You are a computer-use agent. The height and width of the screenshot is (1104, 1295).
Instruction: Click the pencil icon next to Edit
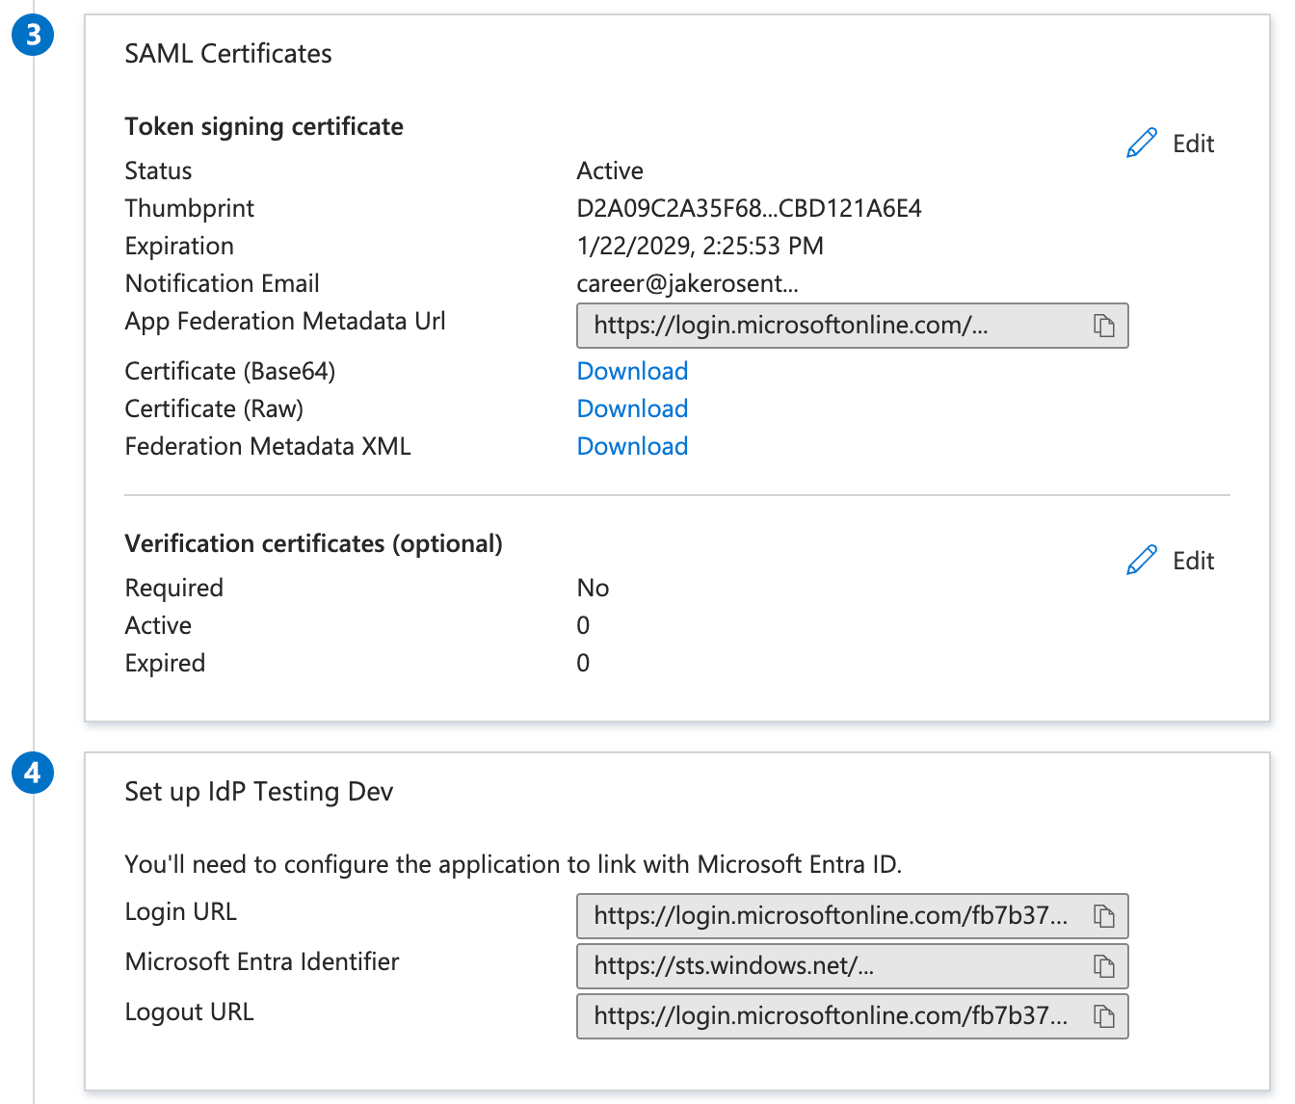point(1141,141)
